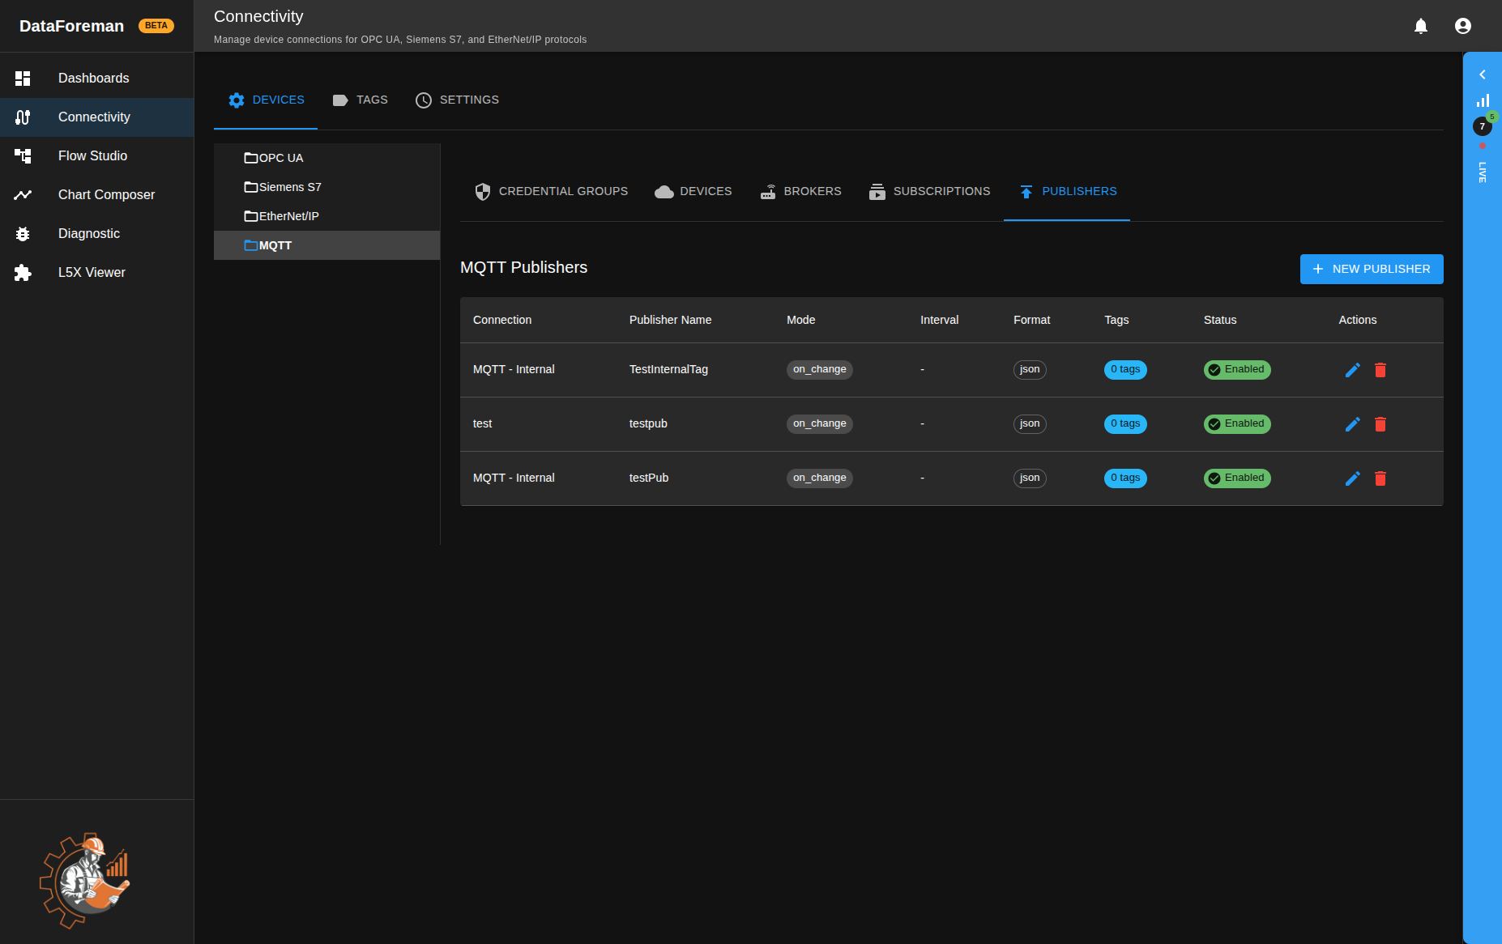Click the New Publisher button
Image resolution: width=1502 pixels, height=944 pixels.
coord(1371,270)
